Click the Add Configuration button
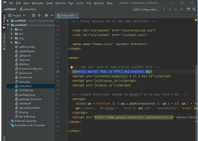Screen dimensions: 198x141 coord(146,9)
